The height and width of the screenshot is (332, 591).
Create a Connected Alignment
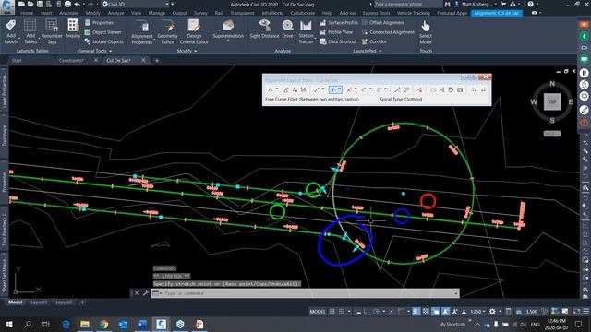(x=388, y=32)
